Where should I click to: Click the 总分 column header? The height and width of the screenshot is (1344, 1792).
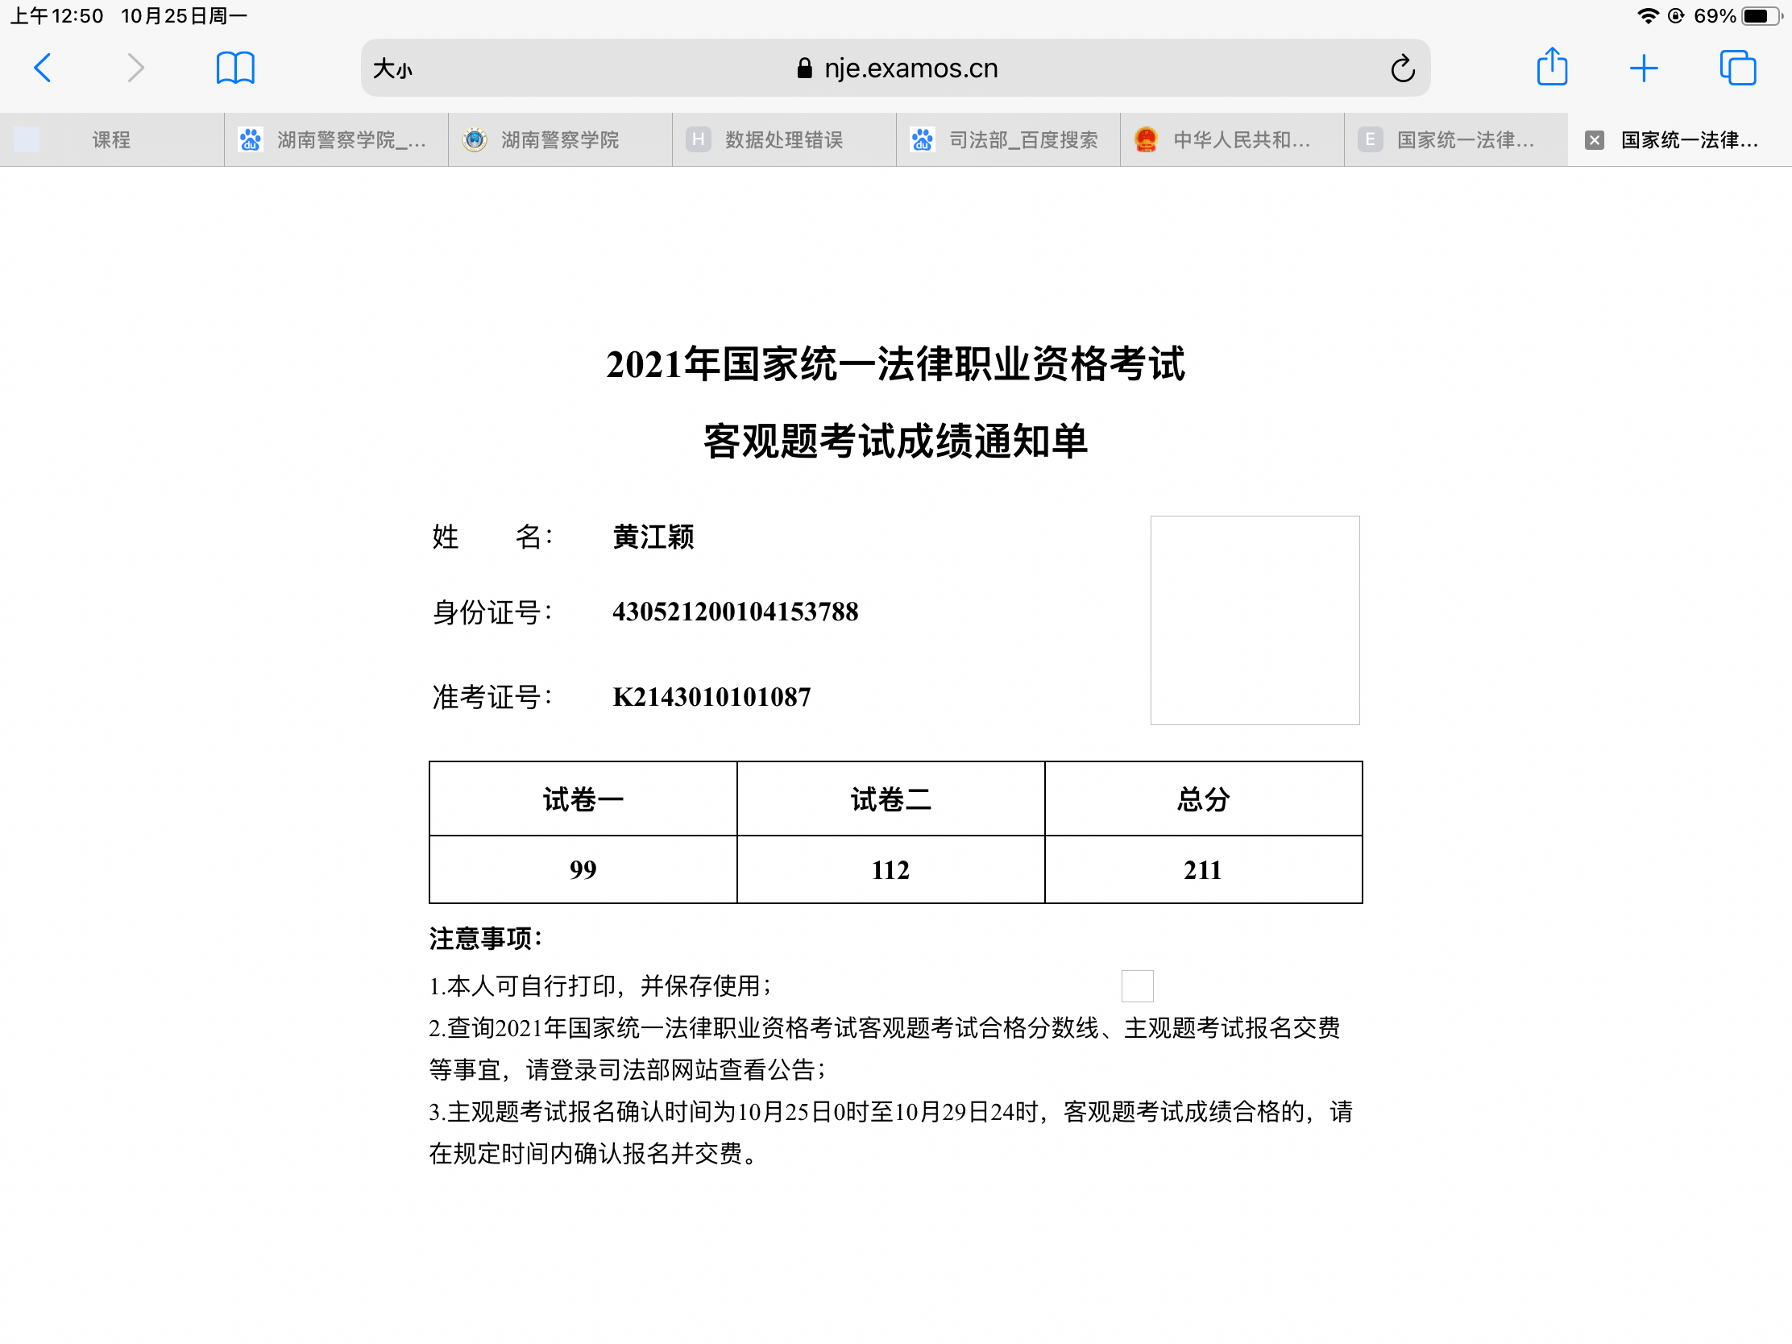[x=1203, y=799]
